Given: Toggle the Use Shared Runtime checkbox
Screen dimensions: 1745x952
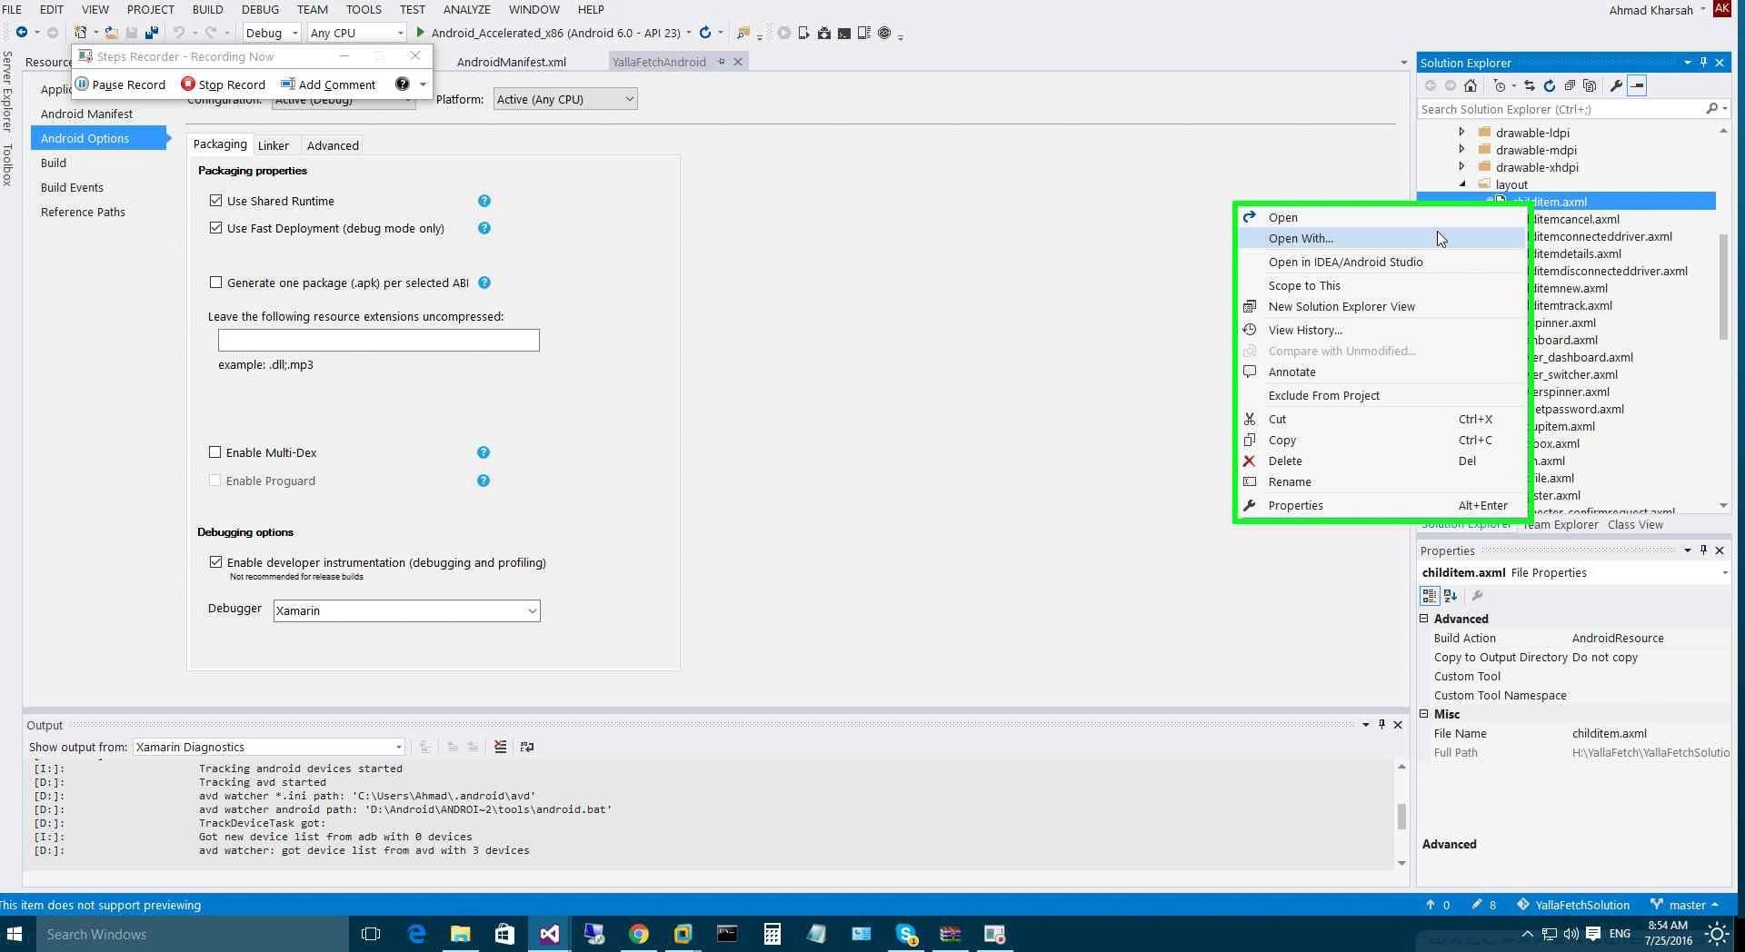Looking at the screenshot, I should point(215,200).
